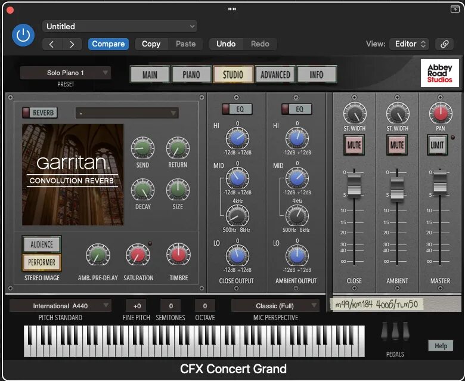Viewport: 465px width, 381px height.
Task: Go to next preset arrow
Action: 72,44
